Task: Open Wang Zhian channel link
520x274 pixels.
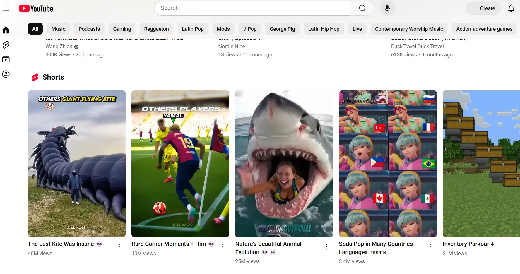Action: click(x=59, y=47)
